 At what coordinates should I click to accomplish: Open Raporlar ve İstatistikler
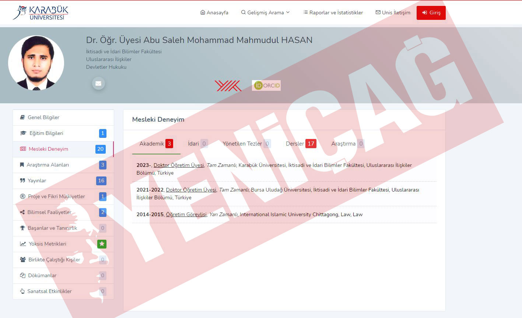coord(333,12)
